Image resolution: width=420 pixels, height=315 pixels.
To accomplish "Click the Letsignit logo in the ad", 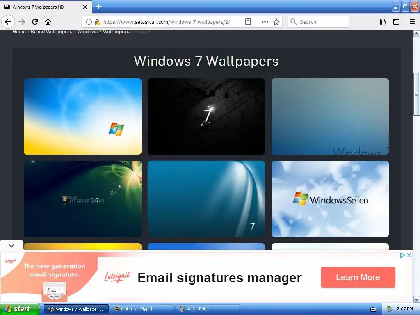I will (x=117, y=277).
